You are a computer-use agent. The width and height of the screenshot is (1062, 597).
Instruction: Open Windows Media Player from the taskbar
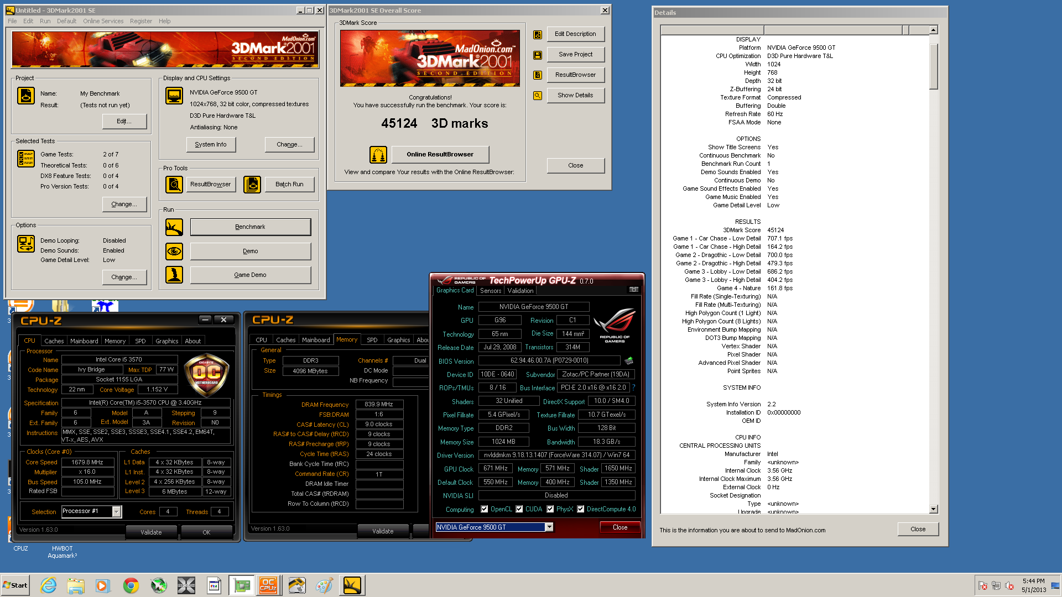[103, 585]
